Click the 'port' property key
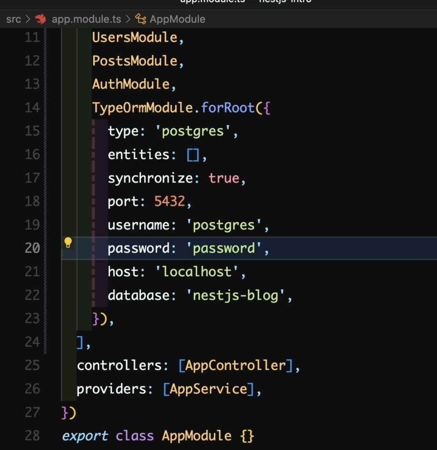The height and width of the screenshot is (450, 437). (x=123, y=202)
